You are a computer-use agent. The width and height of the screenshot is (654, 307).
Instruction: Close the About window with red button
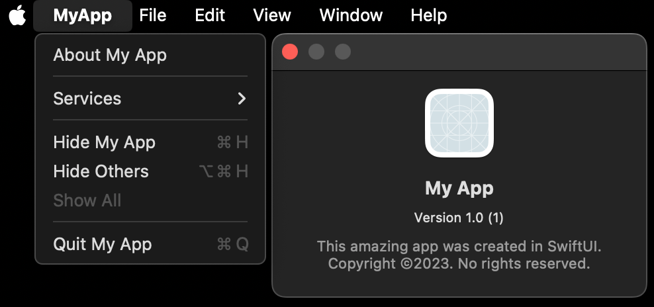290,52
